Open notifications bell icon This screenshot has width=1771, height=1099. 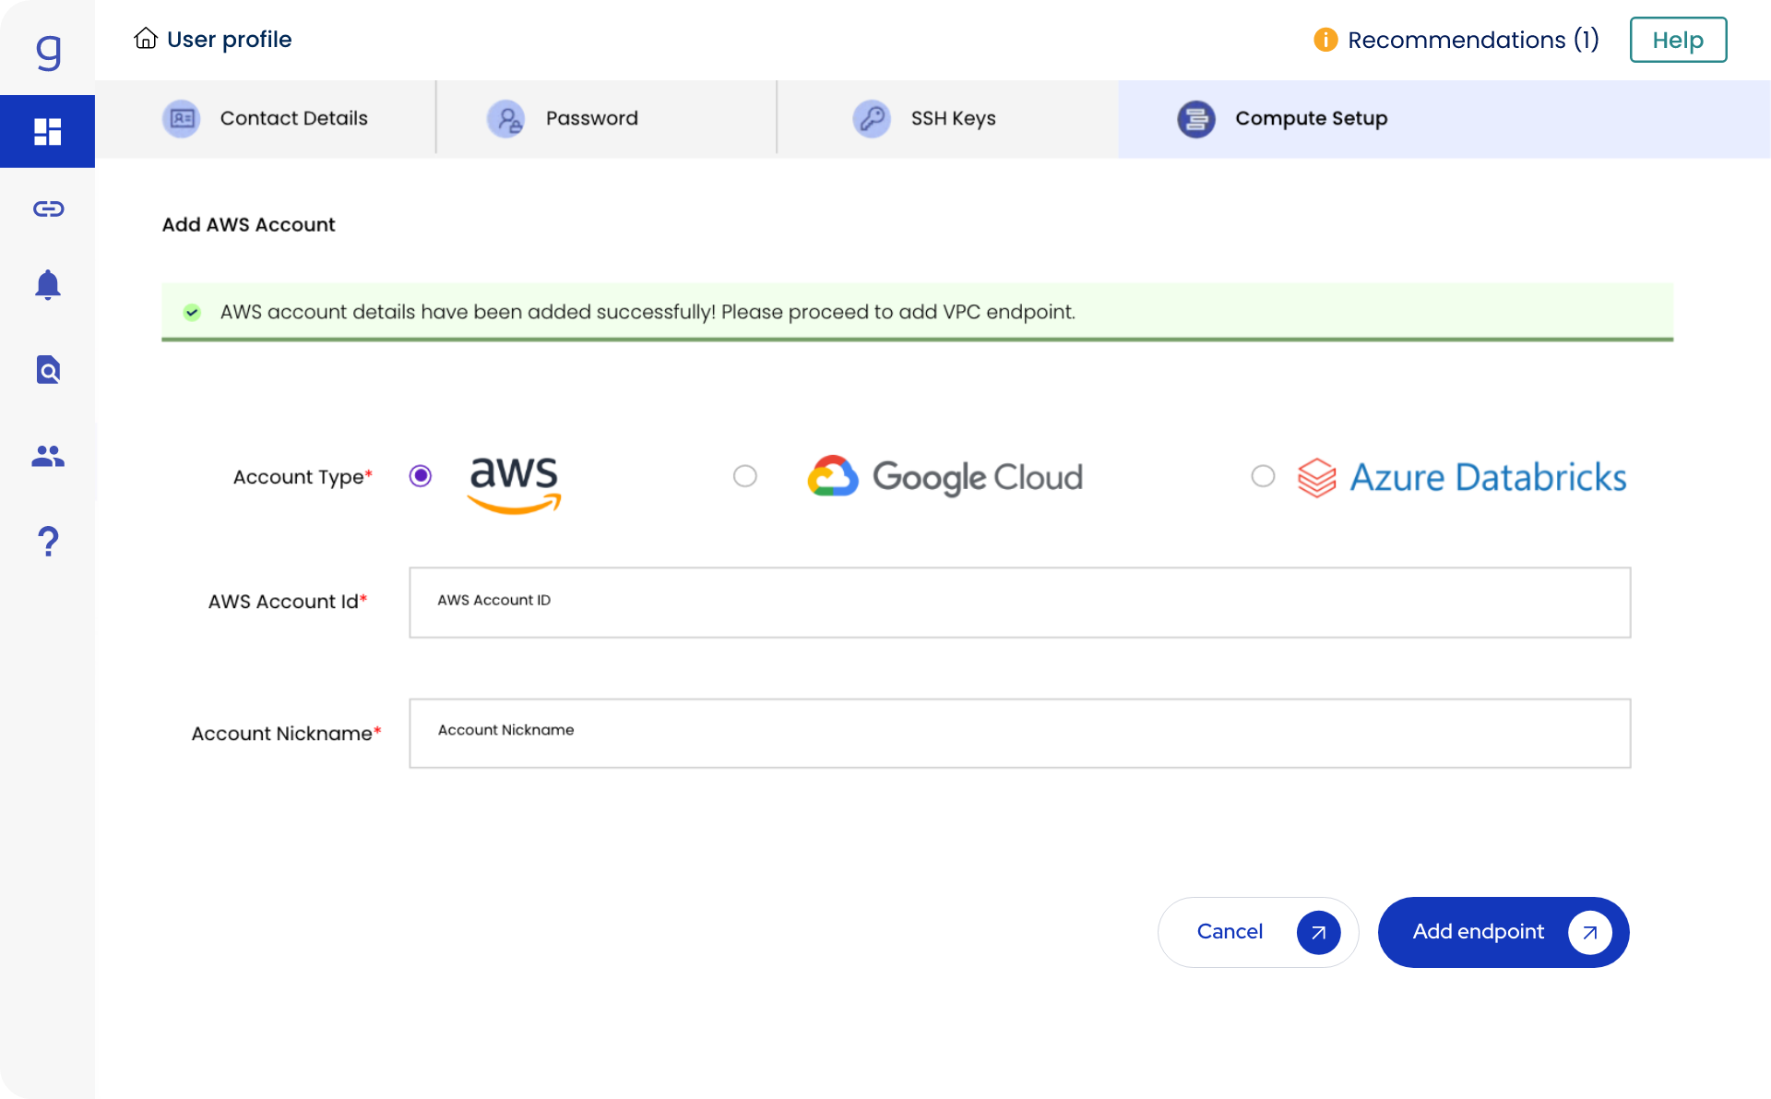[x=48, y=285]
